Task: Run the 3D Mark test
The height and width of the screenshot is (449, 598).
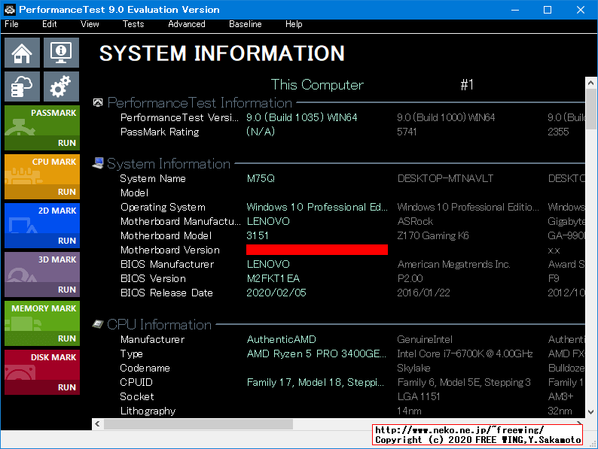Action: 67,290
